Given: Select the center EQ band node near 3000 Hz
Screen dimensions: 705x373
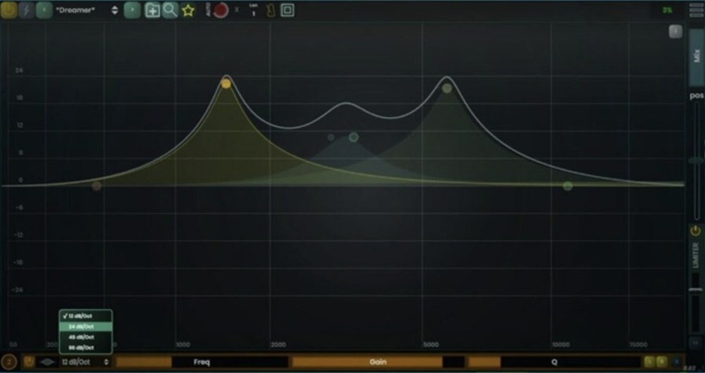Looking at the screenshot, I should pos(354,137).
